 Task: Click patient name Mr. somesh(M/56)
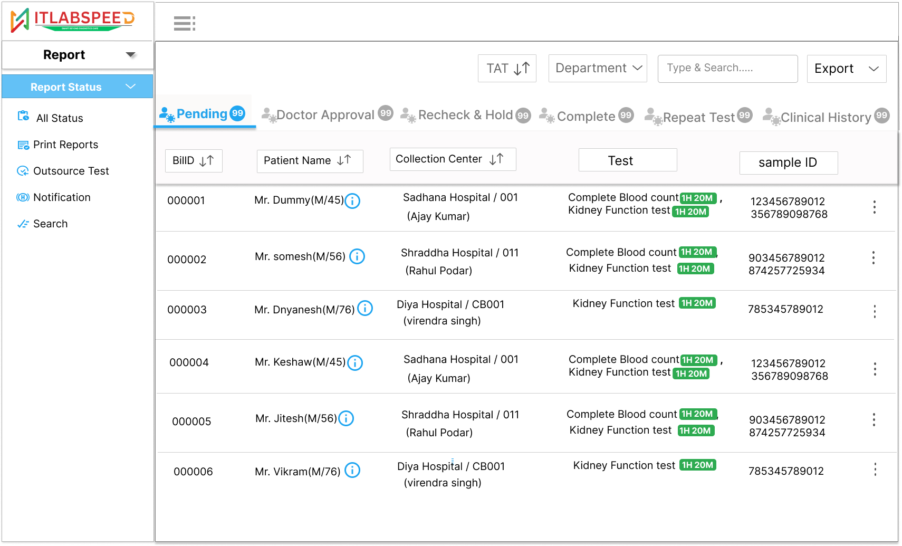pos(300,256)
